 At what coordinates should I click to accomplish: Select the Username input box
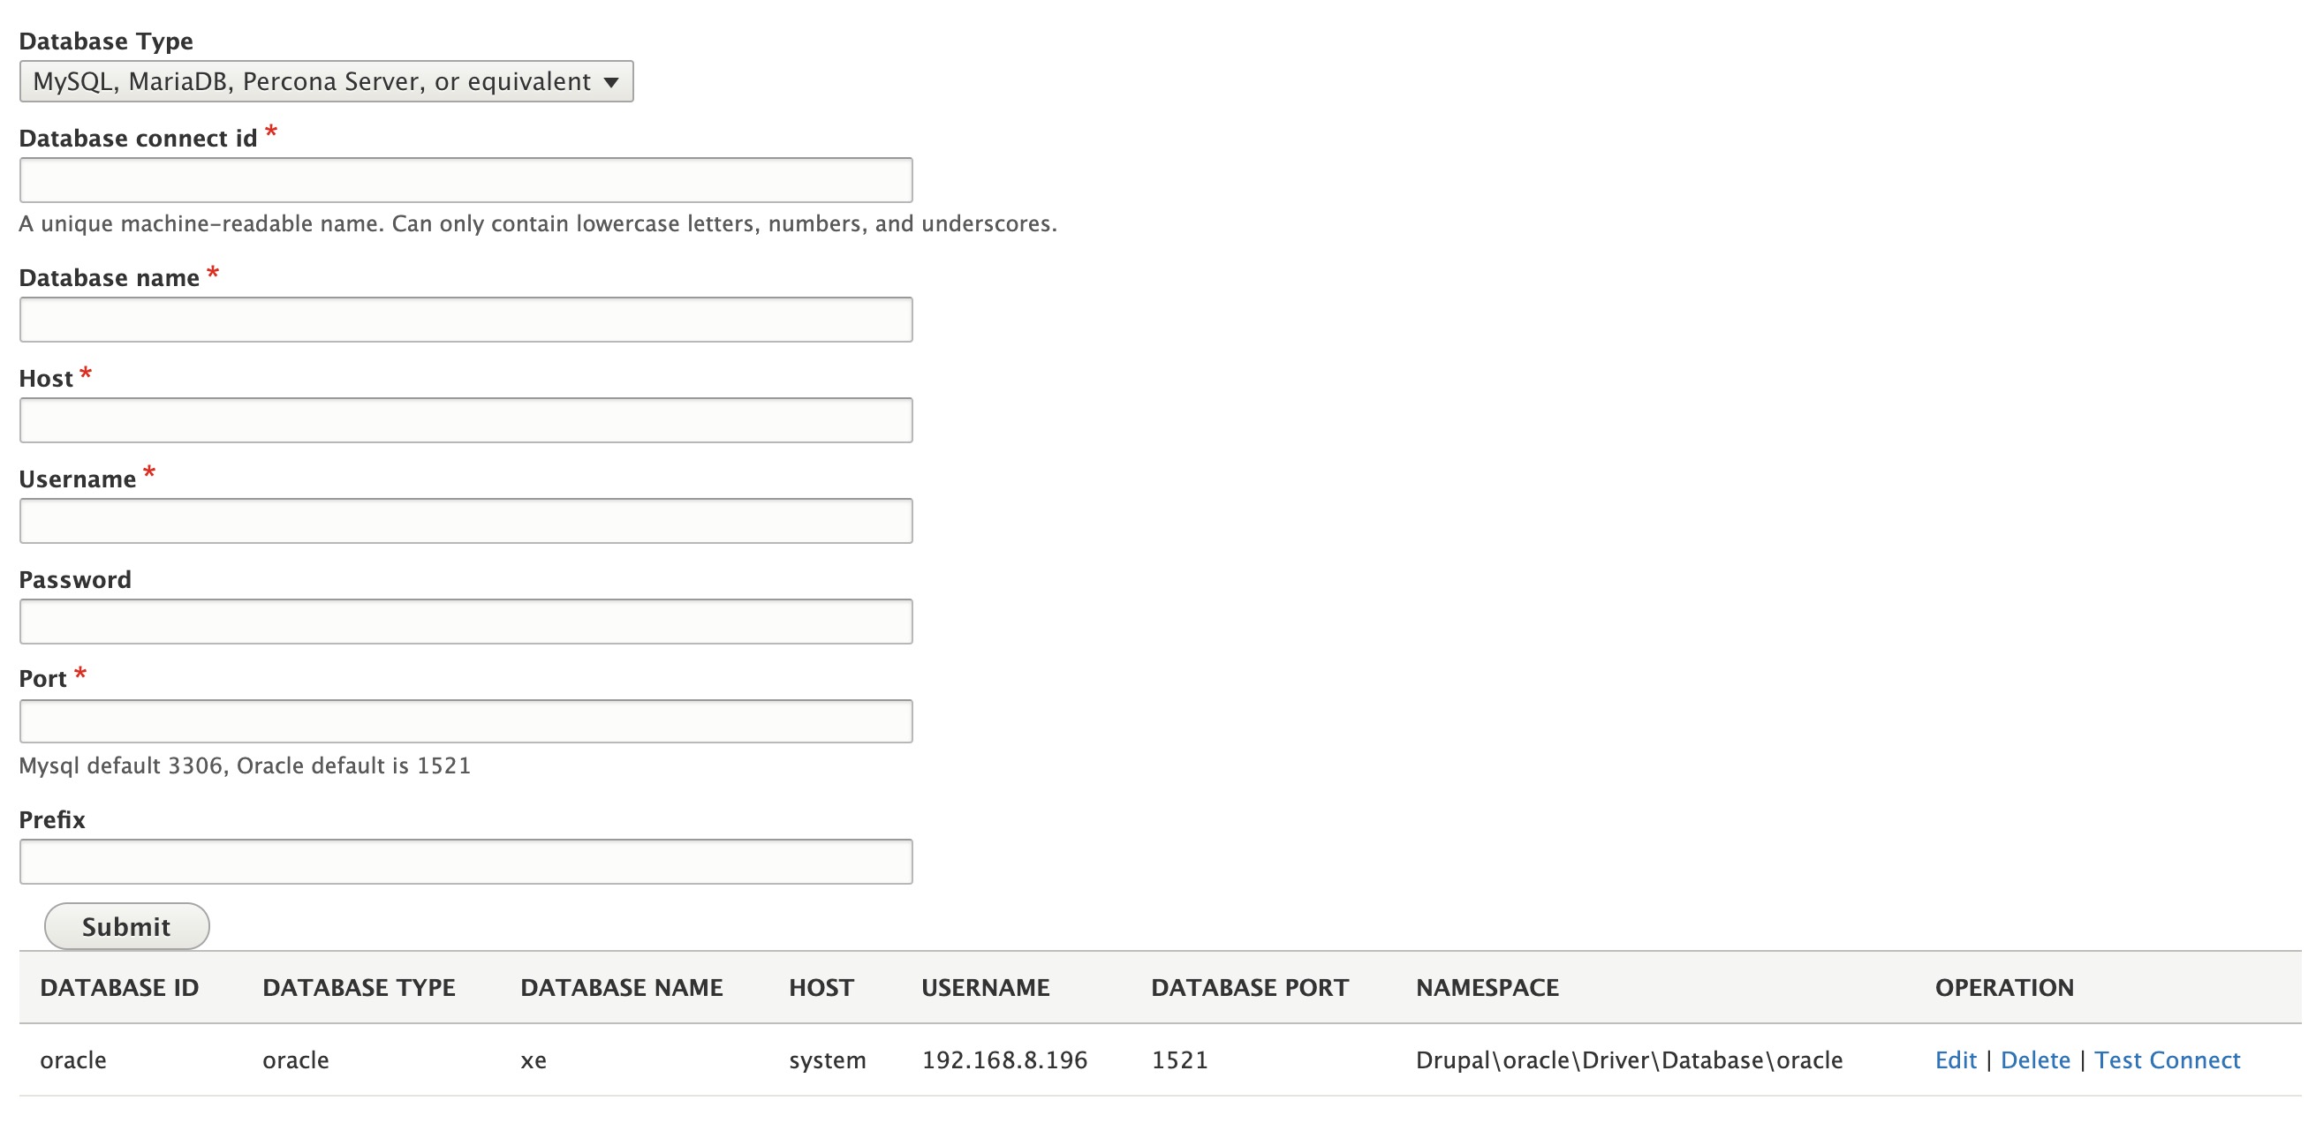pyautogui.click(x=465, y=521)
